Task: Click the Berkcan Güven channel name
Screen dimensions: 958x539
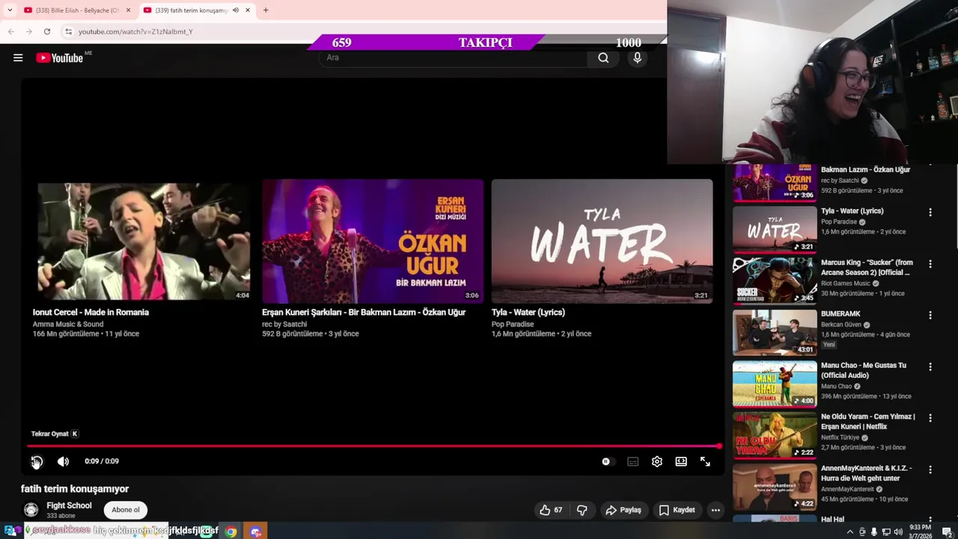Action: click(x=841, y=325)
